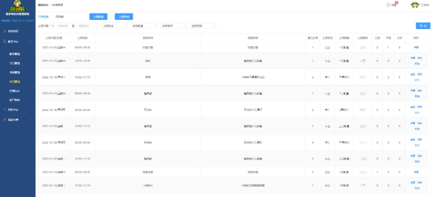Viewport: 433px width, 197px height.
Task: Open 学员管理 in the sidebar
Action: (x=15, y=63)
